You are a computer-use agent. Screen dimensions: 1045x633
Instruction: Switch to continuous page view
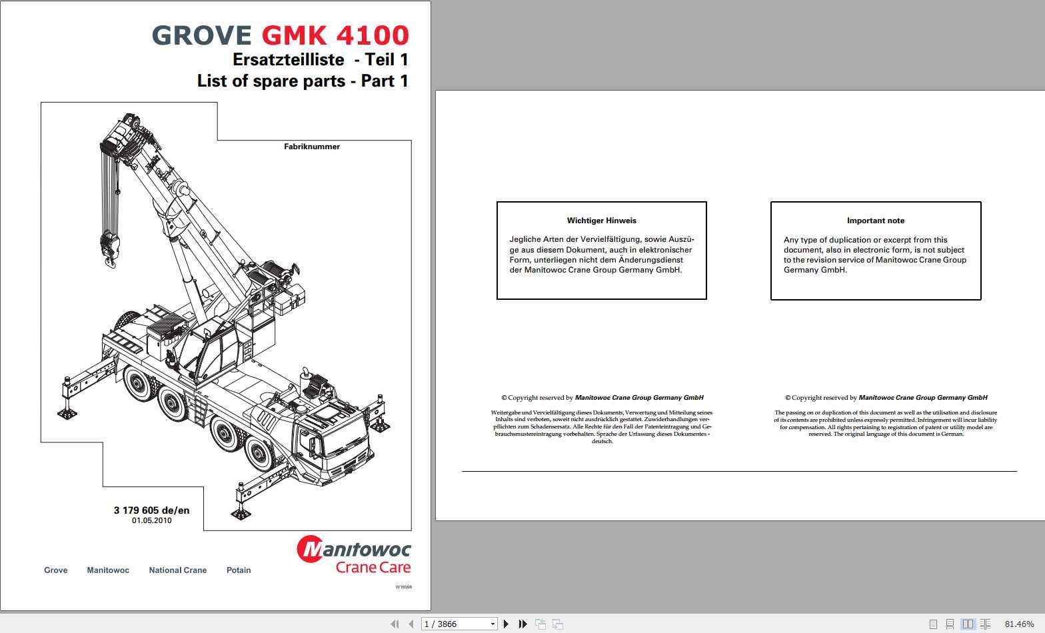[x=950, y=624]
